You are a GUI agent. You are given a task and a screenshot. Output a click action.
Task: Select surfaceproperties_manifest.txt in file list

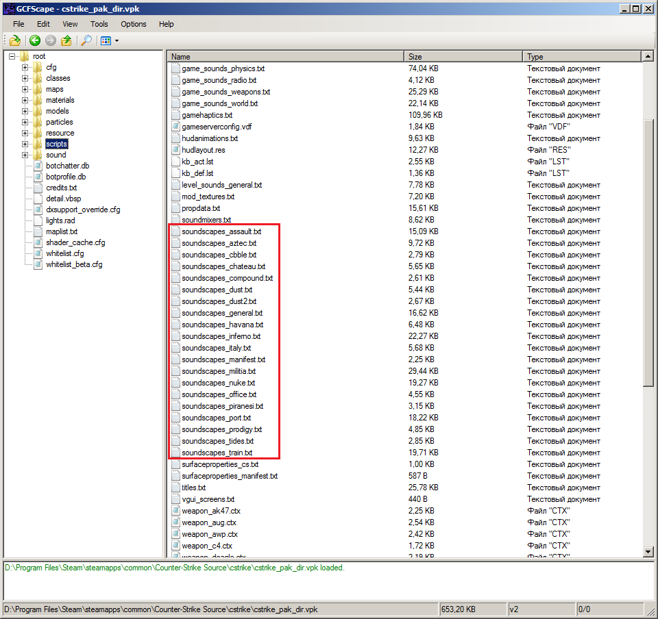coord(230,476)
